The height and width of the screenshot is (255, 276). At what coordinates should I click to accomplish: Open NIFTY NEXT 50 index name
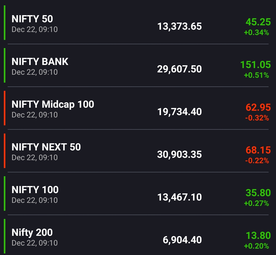tap(46, 147)
